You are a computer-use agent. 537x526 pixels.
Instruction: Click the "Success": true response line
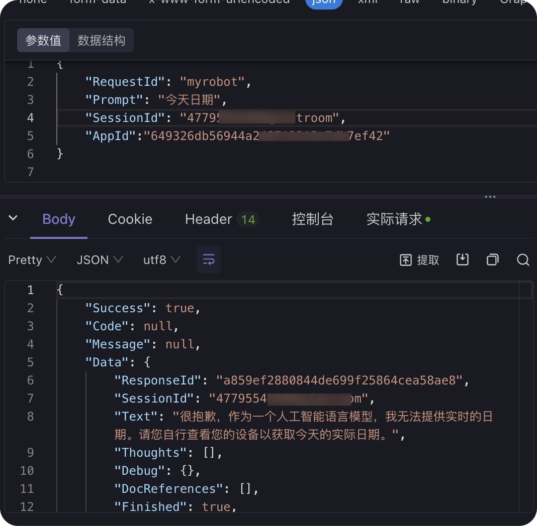pyautogui.click(x=143, y=308)
